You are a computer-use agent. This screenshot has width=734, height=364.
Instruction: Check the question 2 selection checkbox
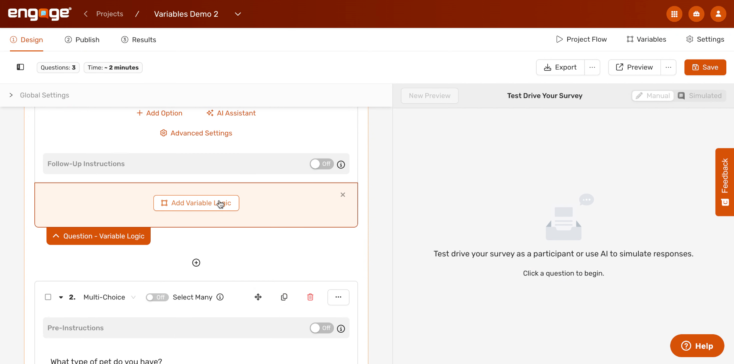coord(48,297)
